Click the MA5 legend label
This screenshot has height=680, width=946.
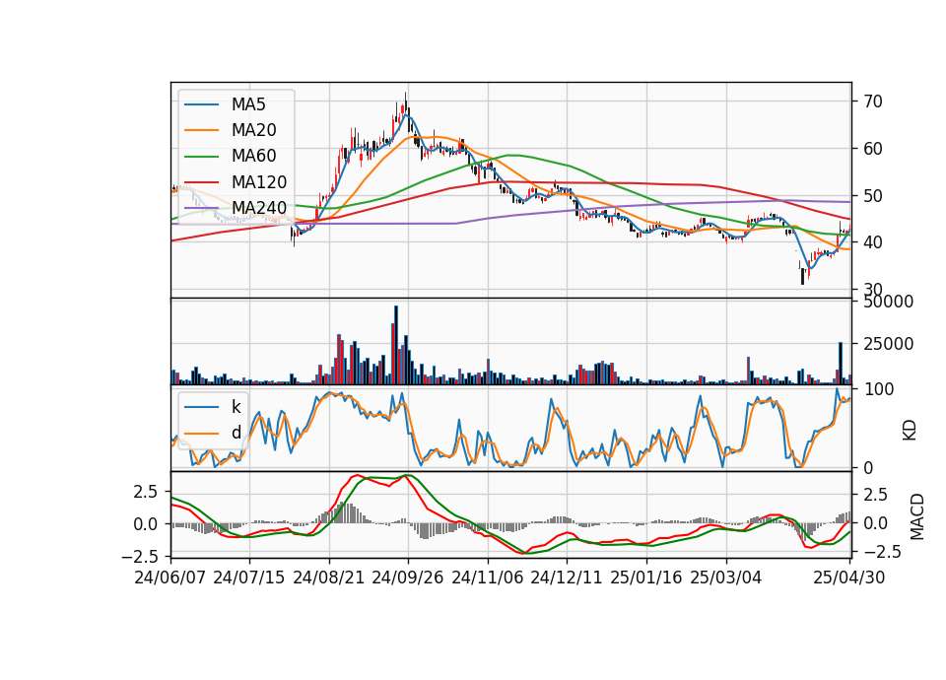click(248, 104)
